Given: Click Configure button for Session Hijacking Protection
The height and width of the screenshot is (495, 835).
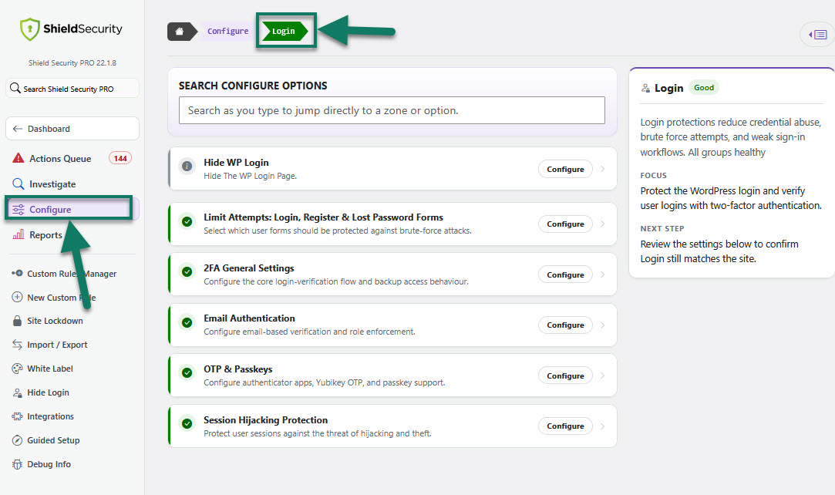Looking at the screenshot, I should [x=566, y=426].
